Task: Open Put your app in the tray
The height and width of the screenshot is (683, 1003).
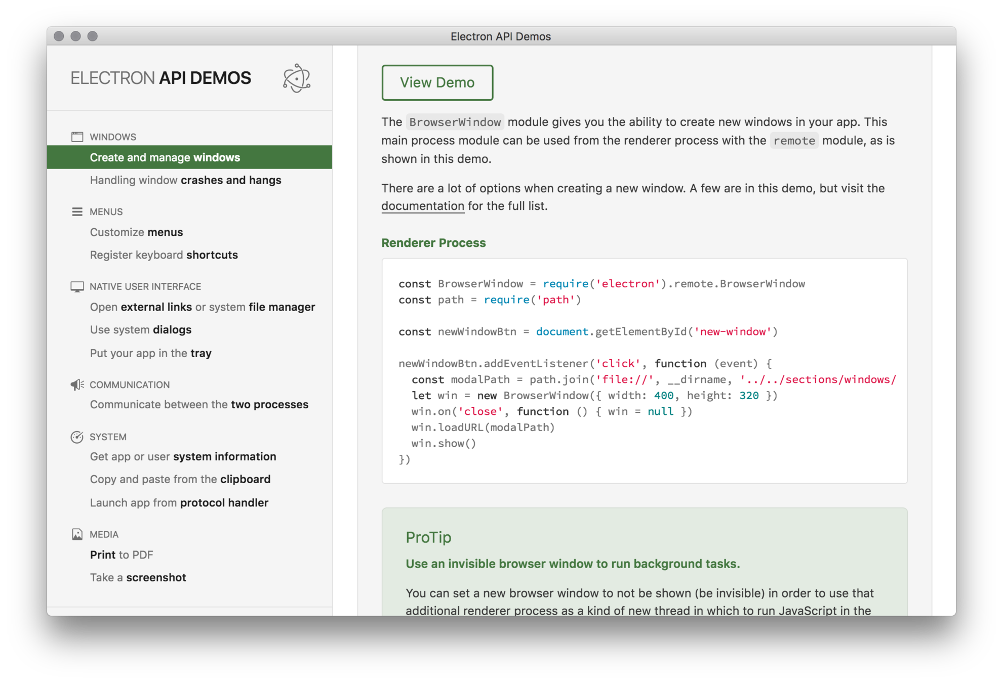Action: 150,353
